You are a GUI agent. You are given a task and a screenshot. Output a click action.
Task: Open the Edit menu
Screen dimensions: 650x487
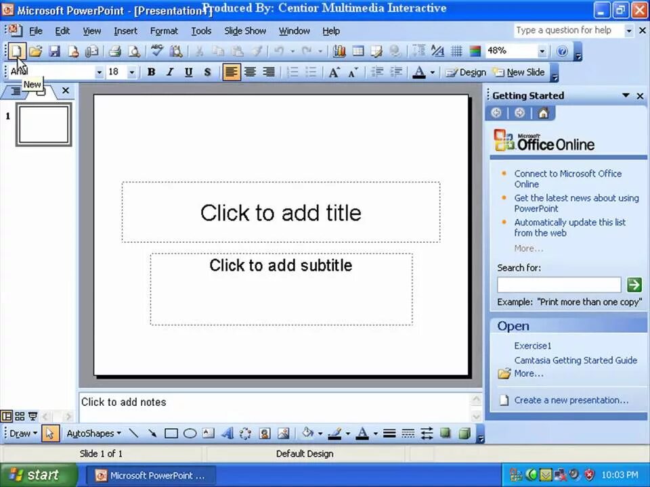pyautogui.click(x=62, y=31)
